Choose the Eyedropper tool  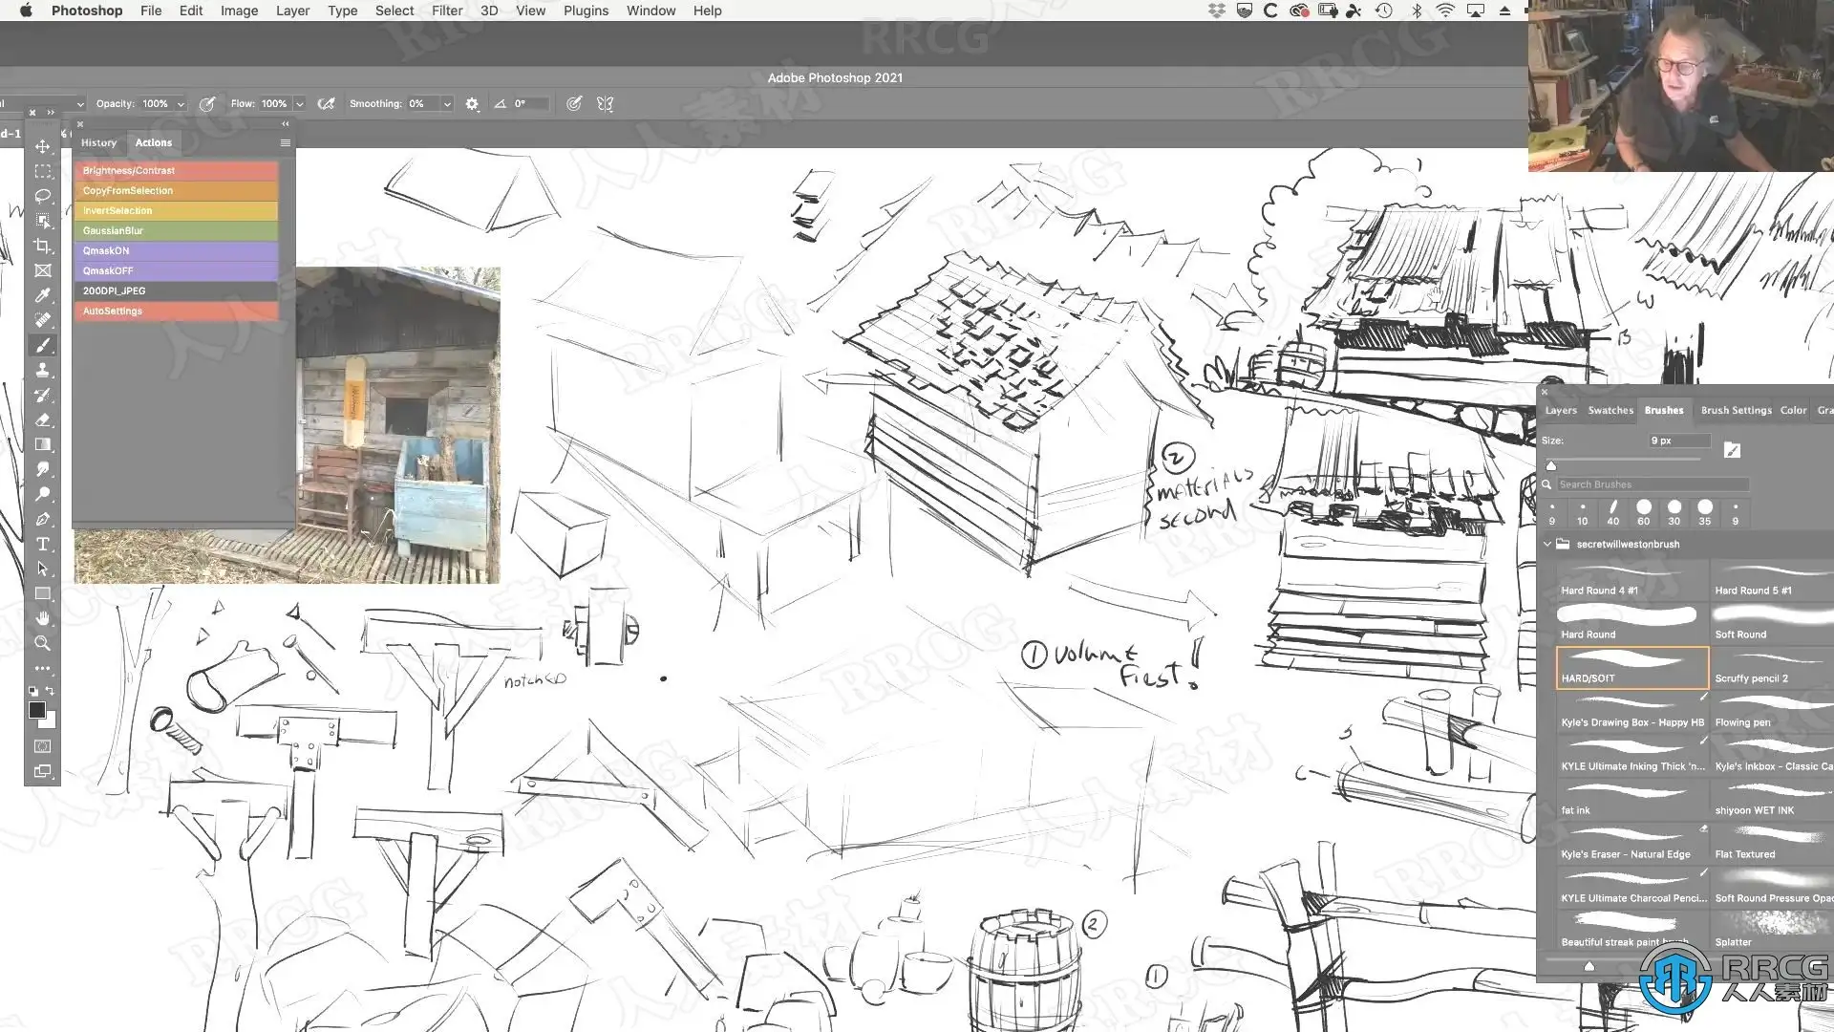pyautogui.click(x=43, y=295)
